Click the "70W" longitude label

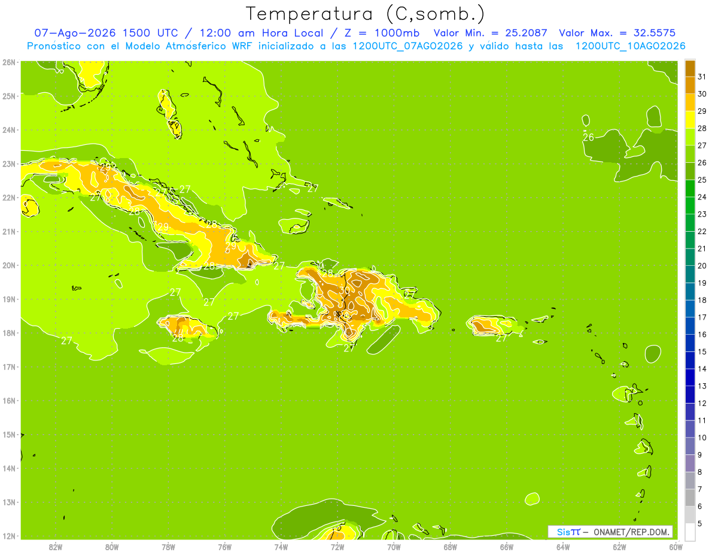pos(394,547)
